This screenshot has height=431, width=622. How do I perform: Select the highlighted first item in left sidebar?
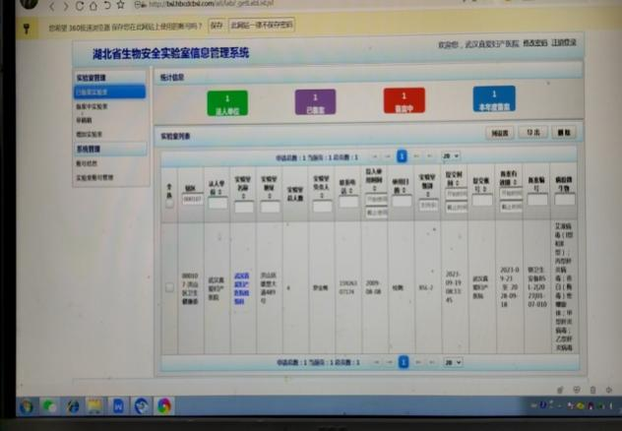pyautogui.click(x=108, y=92)
